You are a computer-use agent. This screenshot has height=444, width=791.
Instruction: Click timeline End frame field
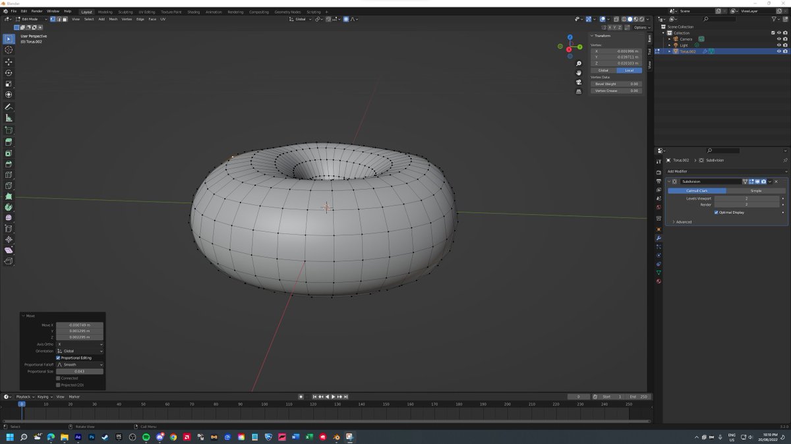point(639,397)
